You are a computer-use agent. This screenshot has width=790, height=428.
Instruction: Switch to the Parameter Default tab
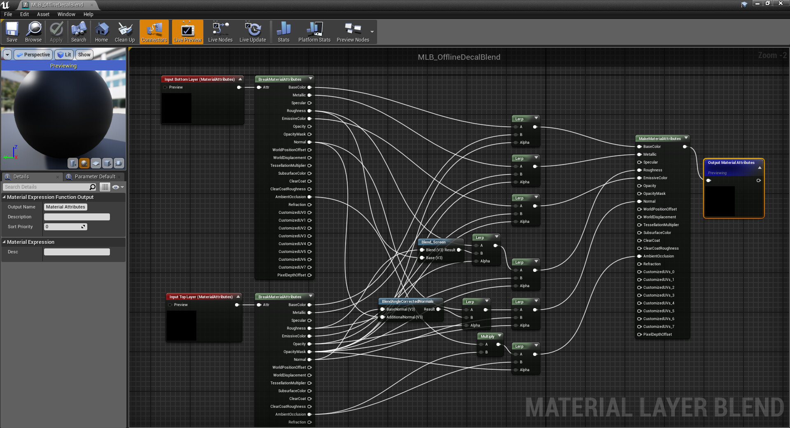(94, 176)
